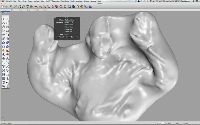Toggle the Draw Grid checkbox
200x125 pixels.
point(65,29)
